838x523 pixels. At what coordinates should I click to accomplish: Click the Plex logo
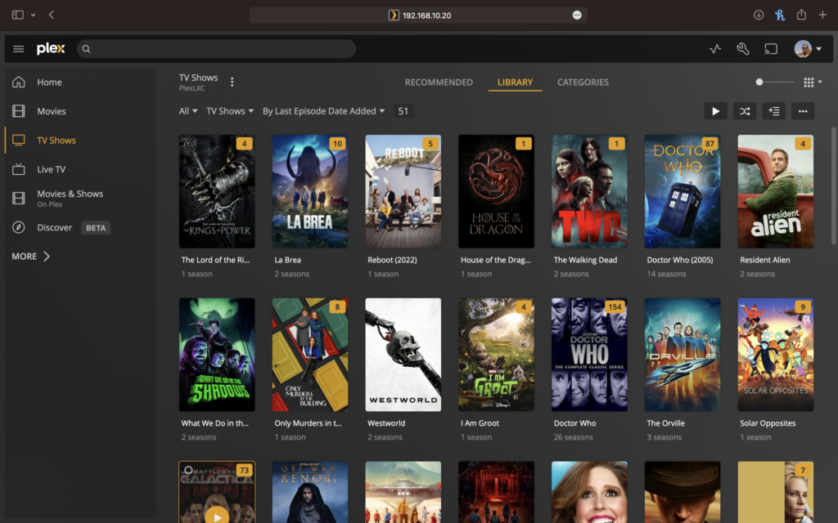tap(51, 48)
